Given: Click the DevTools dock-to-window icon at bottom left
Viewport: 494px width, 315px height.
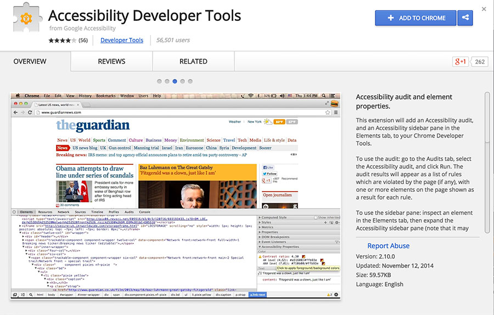Looking at the screenshot, I should coord(15,295).
